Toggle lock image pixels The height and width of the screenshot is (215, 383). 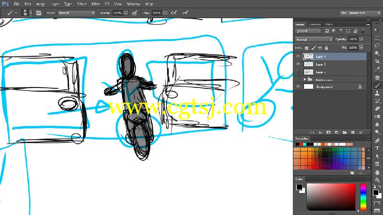pyautogui.click(x=314, y=48)
